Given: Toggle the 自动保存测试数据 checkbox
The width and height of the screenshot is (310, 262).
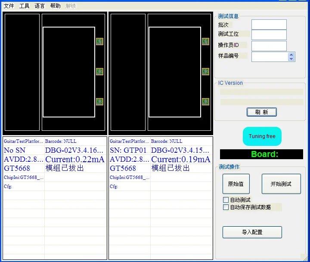Looking at the screenshot, I should pyautogui.click(x=226, y=207).
